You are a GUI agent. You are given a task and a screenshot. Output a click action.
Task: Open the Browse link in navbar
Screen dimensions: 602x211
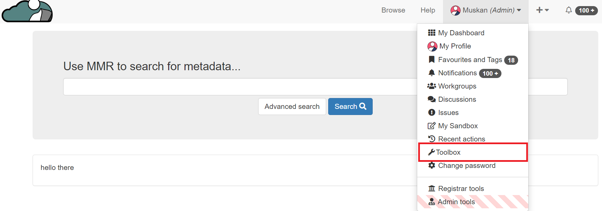(393, 10)
